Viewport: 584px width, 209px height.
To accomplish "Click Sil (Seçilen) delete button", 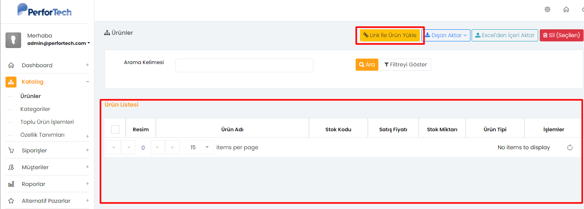I will [561, 35].
